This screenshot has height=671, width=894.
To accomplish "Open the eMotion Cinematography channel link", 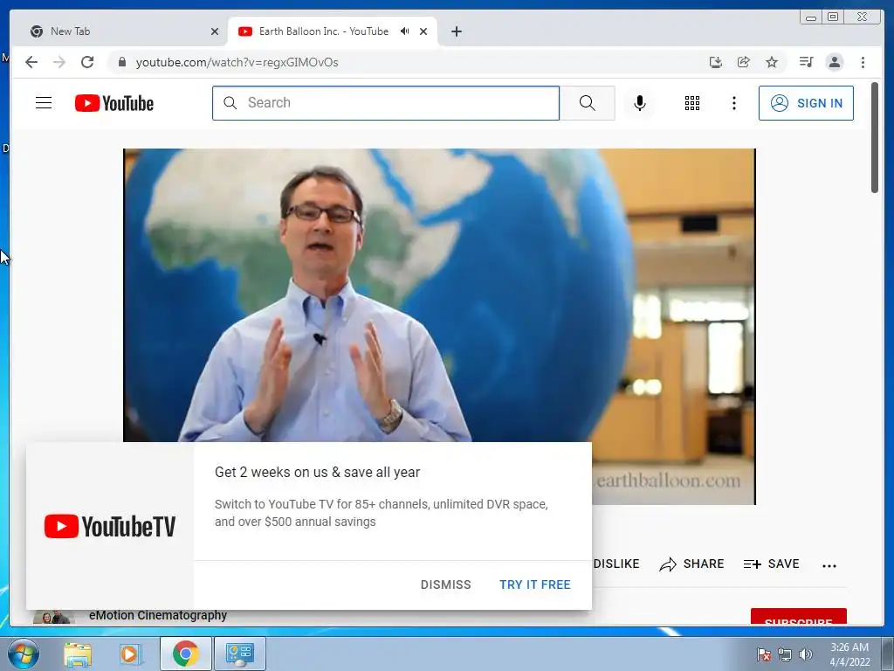I will (158, 616).
